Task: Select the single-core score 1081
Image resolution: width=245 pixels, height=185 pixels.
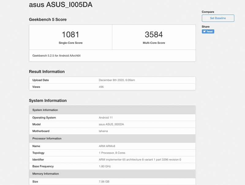Action: (70, 35)
